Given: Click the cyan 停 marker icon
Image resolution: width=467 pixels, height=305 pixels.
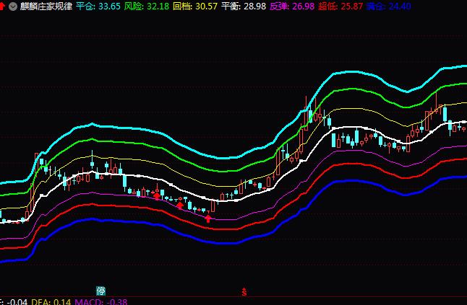Looking at the screenshot, I should coord(101,291).
